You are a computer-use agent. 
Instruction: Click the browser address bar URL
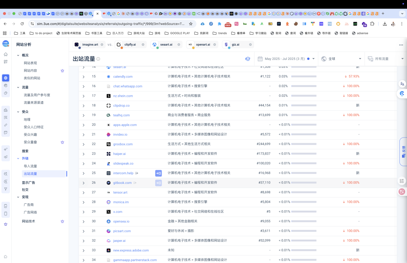pos(110,24)
